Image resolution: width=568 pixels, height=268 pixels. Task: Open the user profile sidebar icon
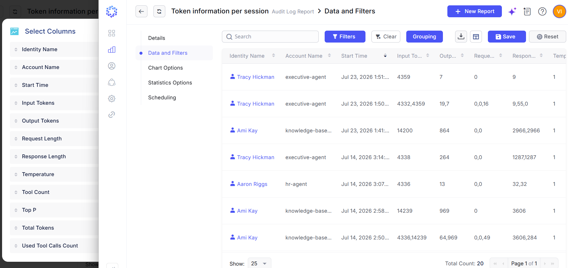coord(112,66)
